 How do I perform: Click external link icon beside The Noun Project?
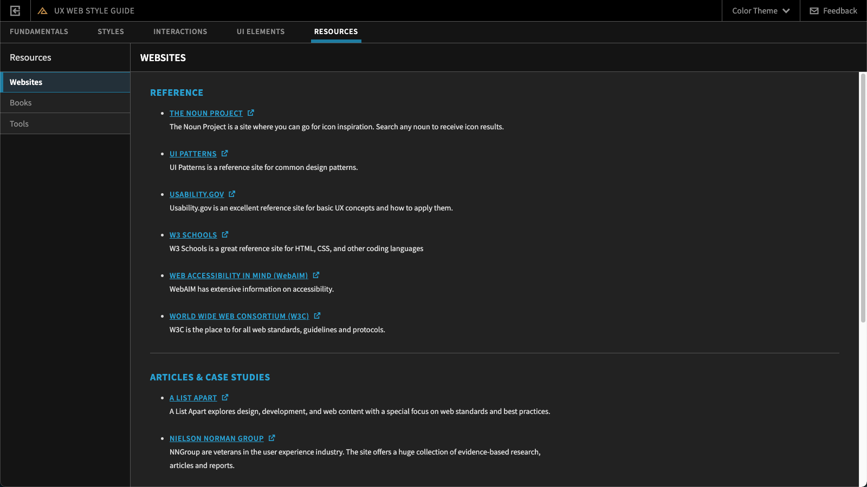(x=251, y=113)
